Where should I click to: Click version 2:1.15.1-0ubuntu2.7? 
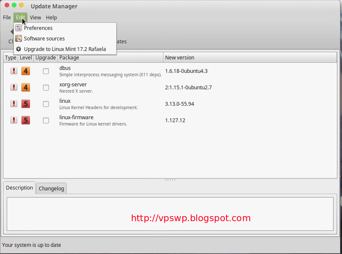(188, 88)
